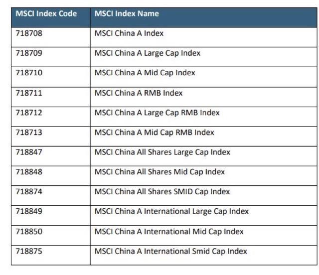This screenshot has height=275, width=319.
Task: Click index code 718847
Action: click(29, 152)
